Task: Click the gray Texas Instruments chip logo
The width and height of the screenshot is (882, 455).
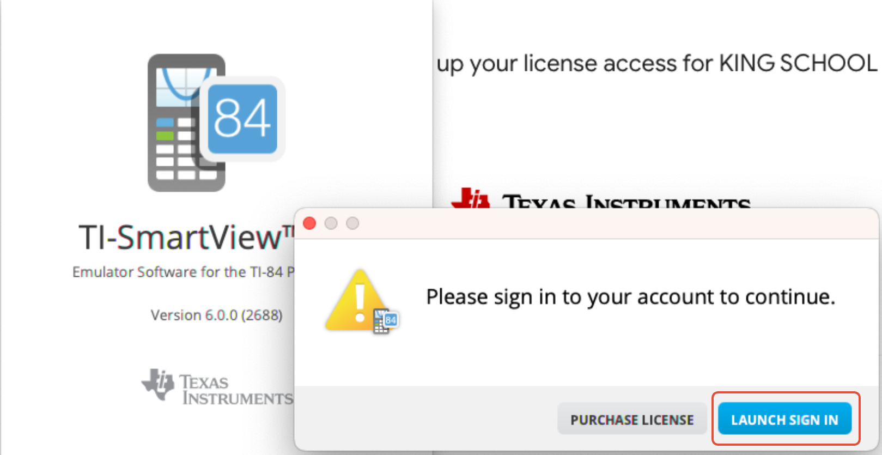Action: [159, 385]
